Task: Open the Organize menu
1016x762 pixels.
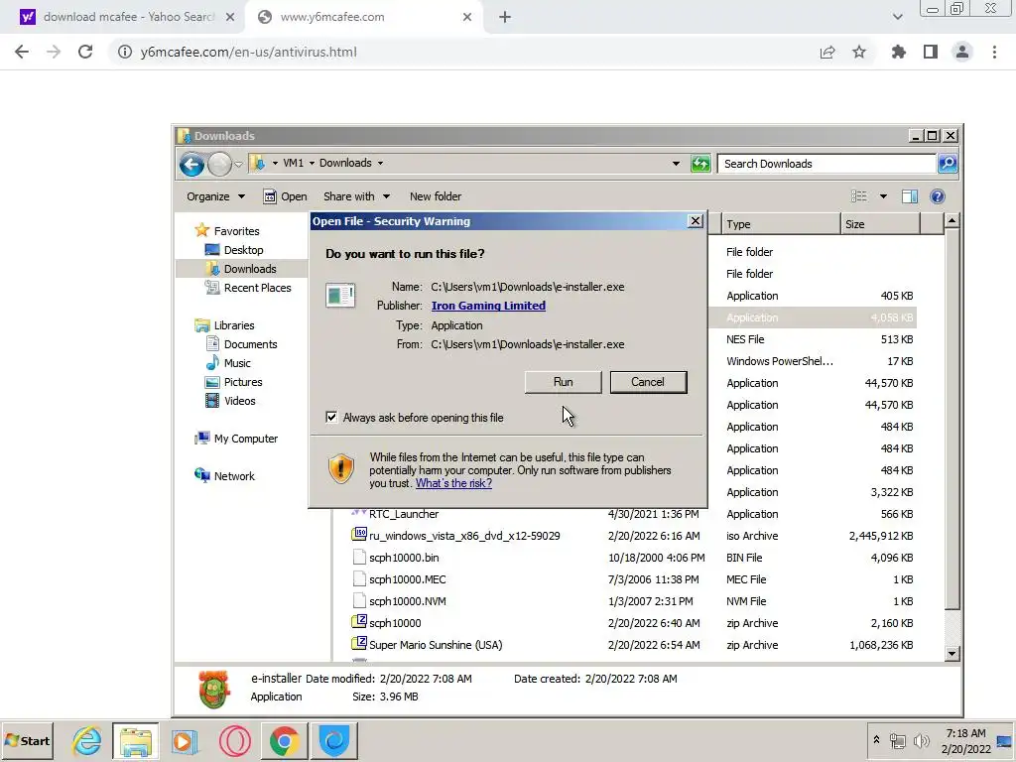Action: 215,196
